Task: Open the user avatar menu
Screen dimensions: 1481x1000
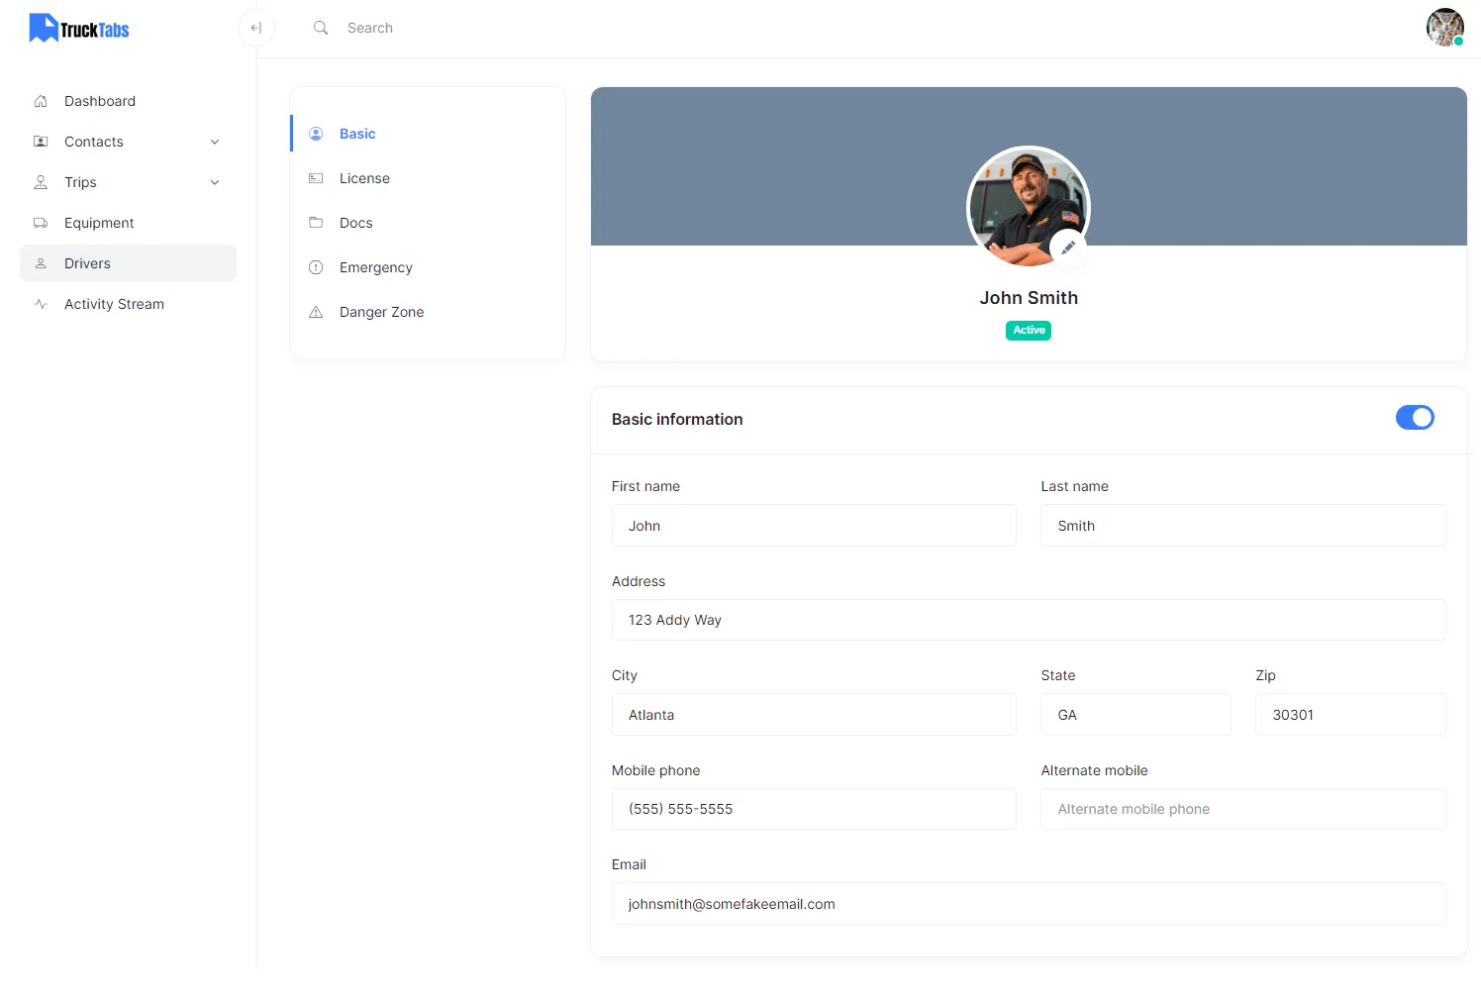Action: 1444,28
